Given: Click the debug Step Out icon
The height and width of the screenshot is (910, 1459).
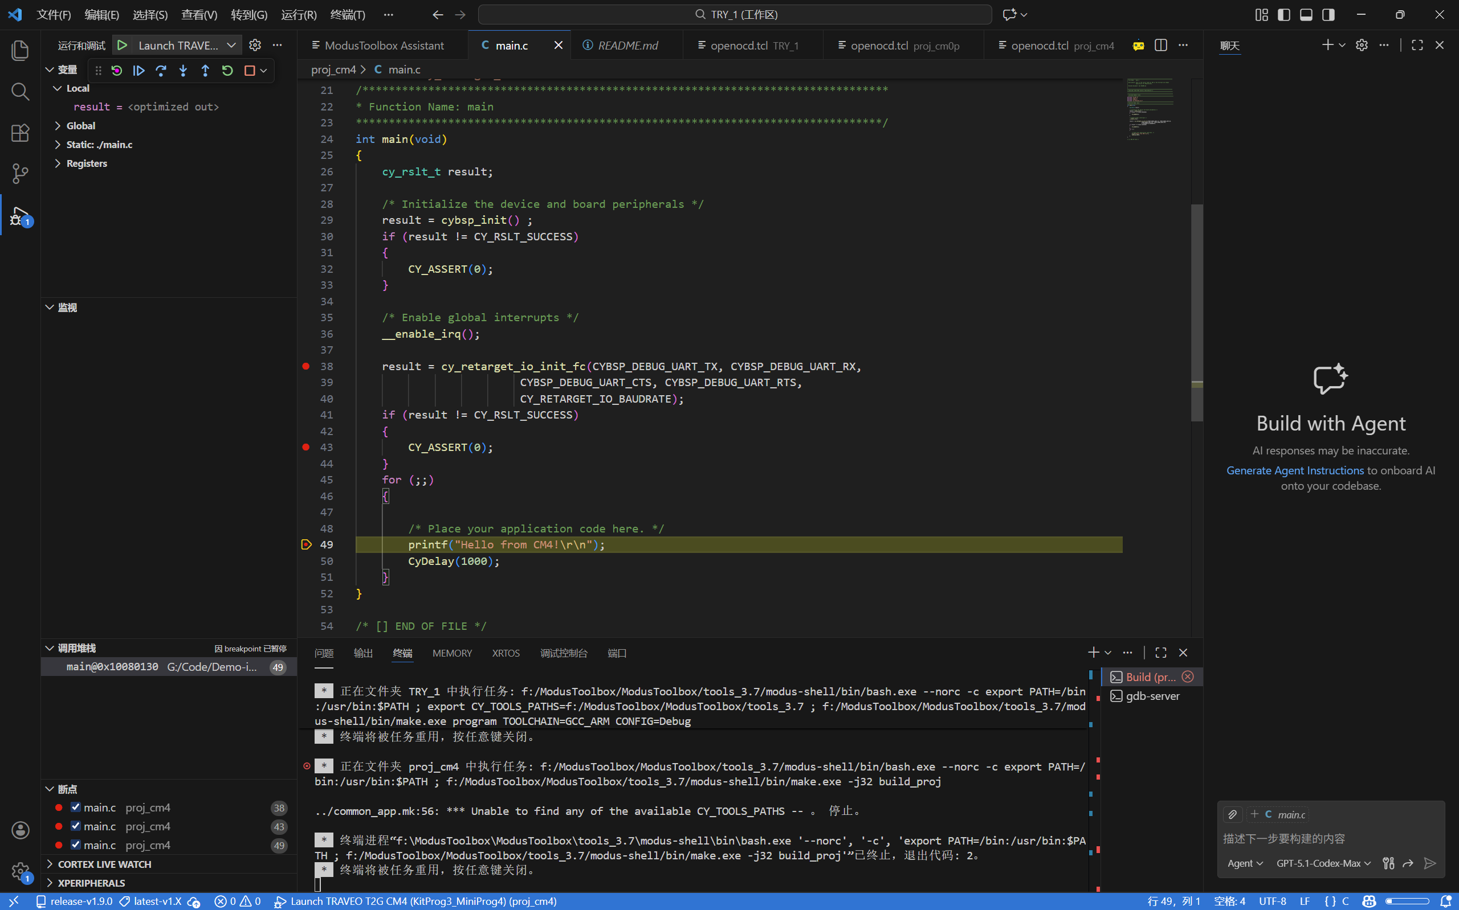Looking at the screenshot, I should tap(205, 71).
